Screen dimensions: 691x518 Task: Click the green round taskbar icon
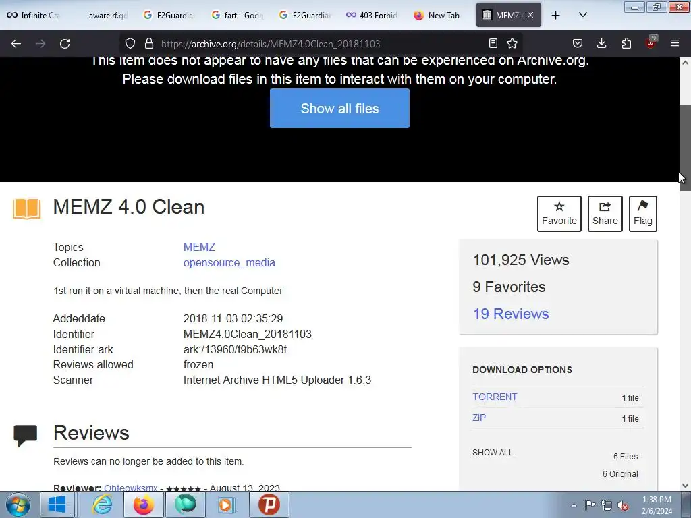click(186, 505)
